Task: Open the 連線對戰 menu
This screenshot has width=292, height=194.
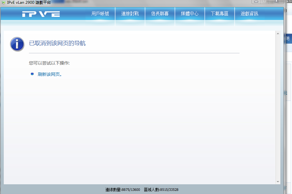Action: click(x=130, y=14)
